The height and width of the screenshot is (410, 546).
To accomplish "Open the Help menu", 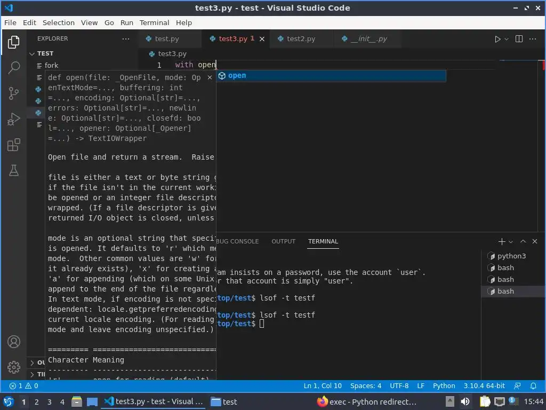I will pyautogui.click(x=184, y=22).
